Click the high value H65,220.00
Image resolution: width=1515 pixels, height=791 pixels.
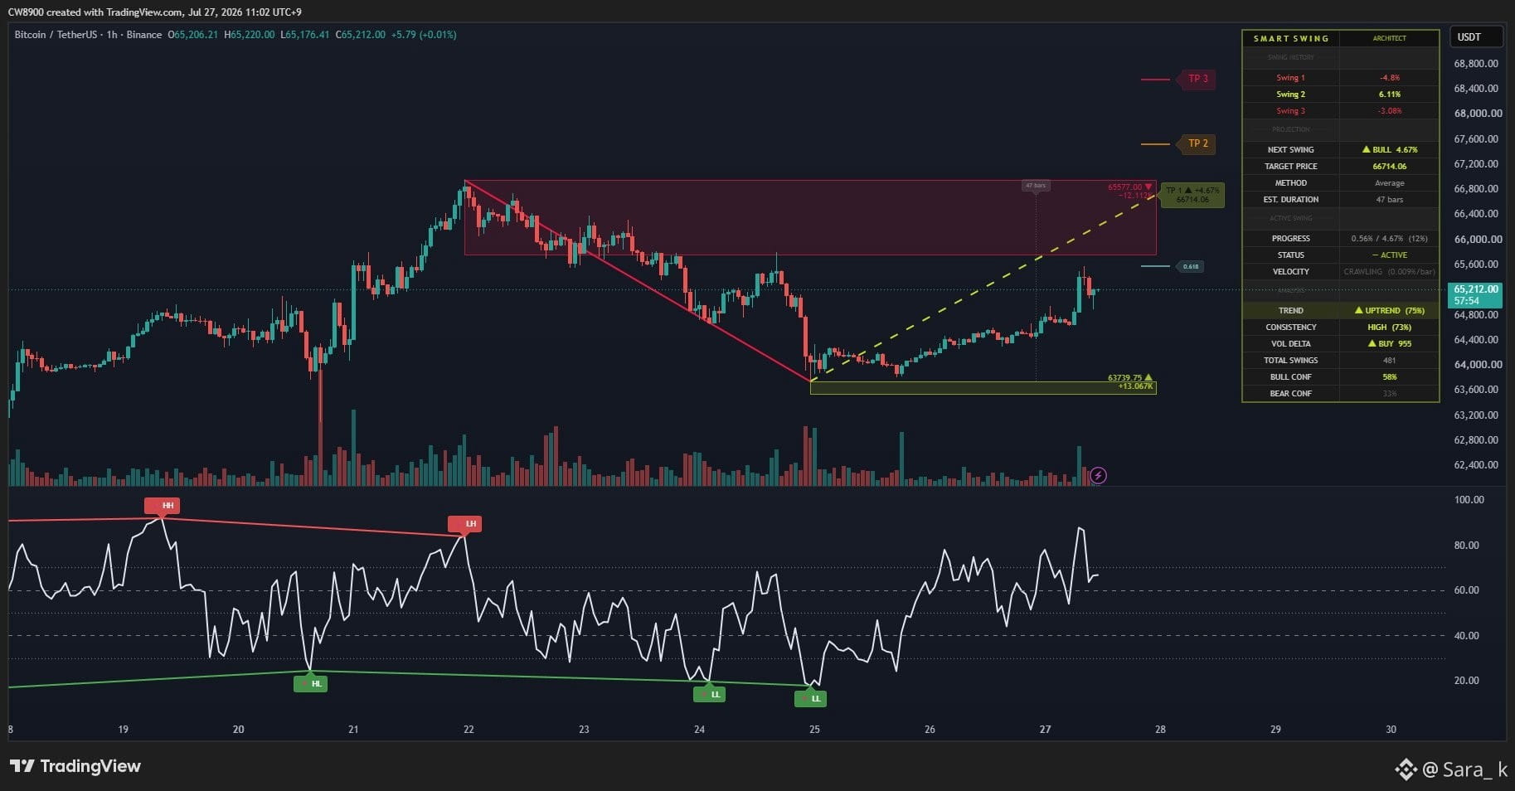(250, 35)
